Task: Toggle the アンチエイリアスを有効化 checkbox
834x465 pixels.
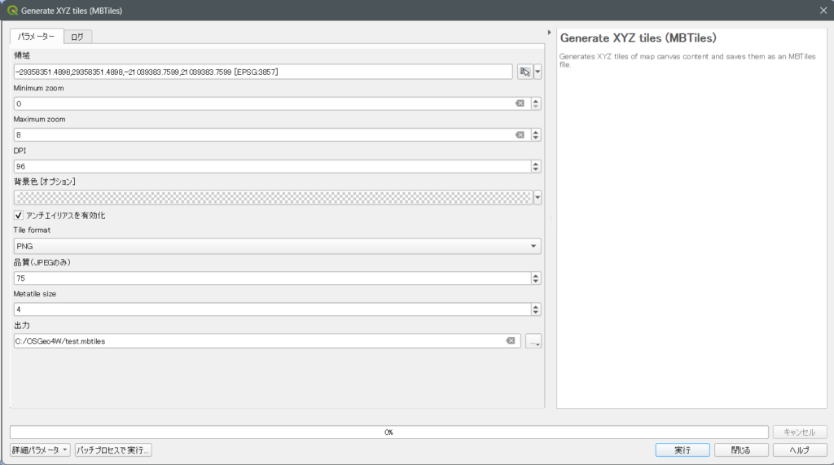Action: coord(19,215)
